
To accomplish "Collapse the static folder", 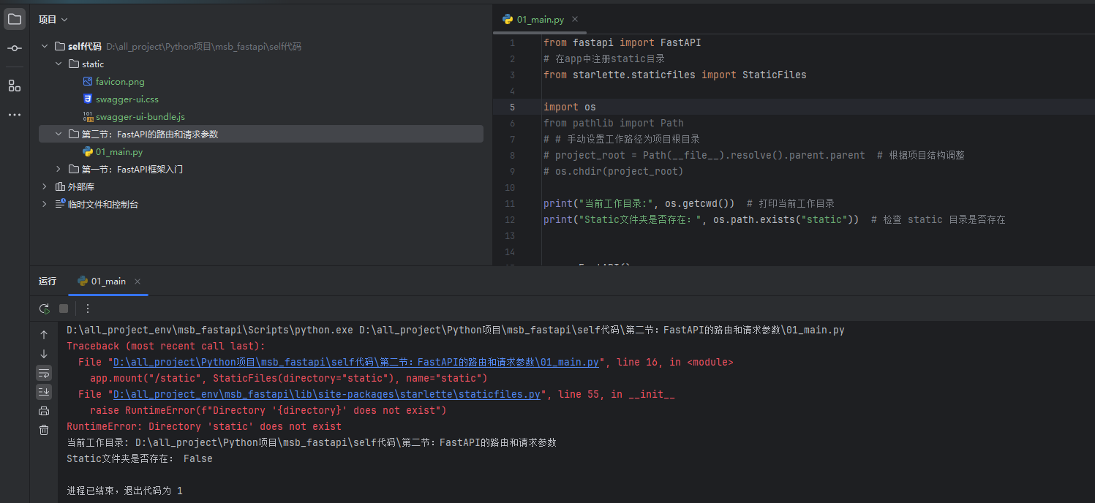I will tap(59, 64).
